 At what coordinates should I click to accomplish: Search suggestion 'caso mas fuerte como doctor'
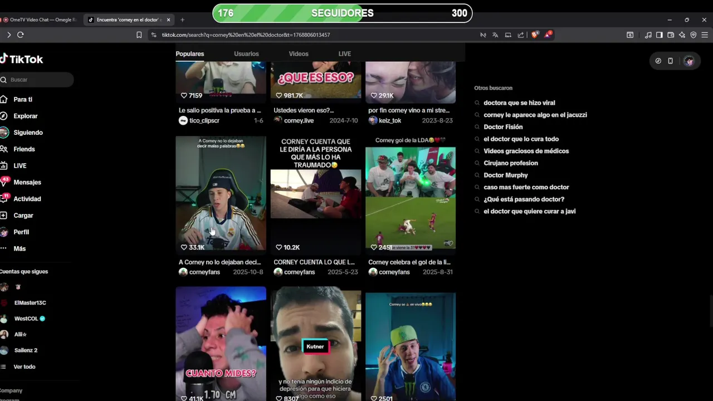526,187
